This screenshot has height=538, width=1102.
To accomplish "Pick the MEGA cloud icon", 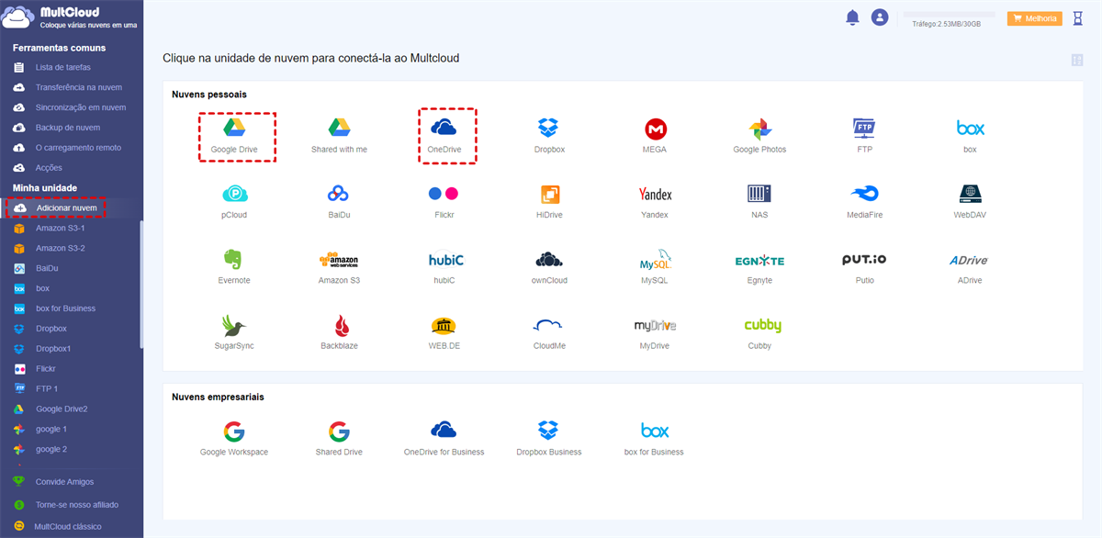I will point(655,128).
